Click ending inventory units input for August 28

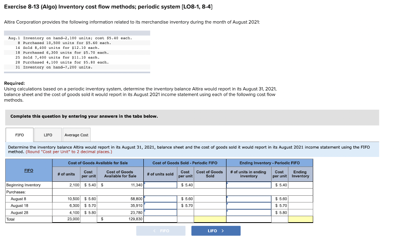248,212
